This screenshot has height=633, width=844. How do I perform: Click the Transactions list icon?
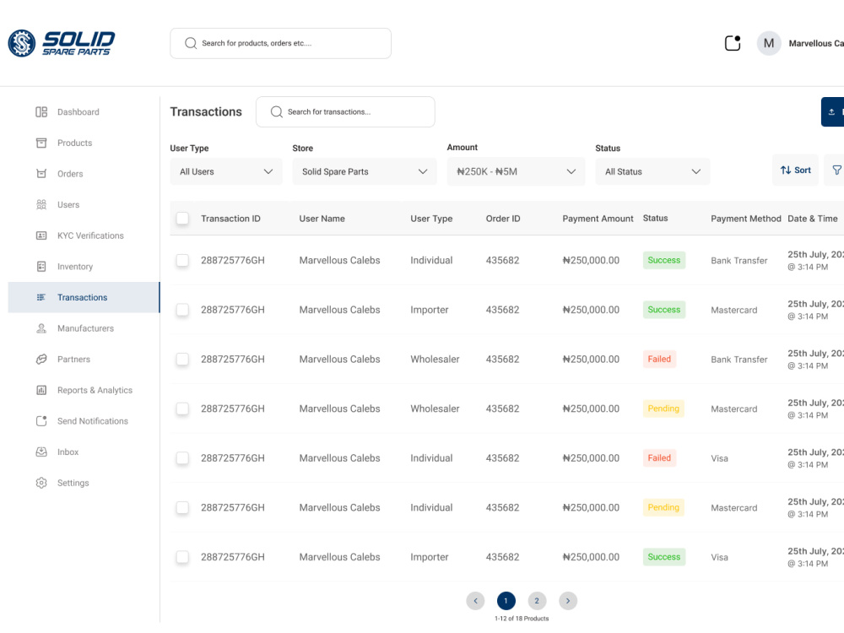point(41,297)
